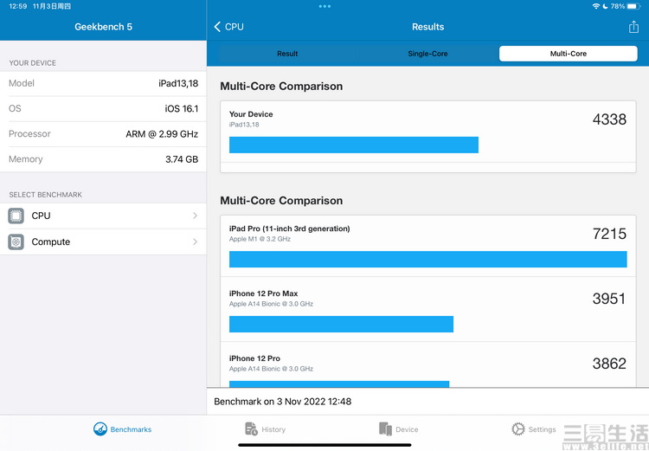Open the Settings tab in bottom bar
Screen dimensions: 649x451
pyautogui.click(x=534, y=429)
